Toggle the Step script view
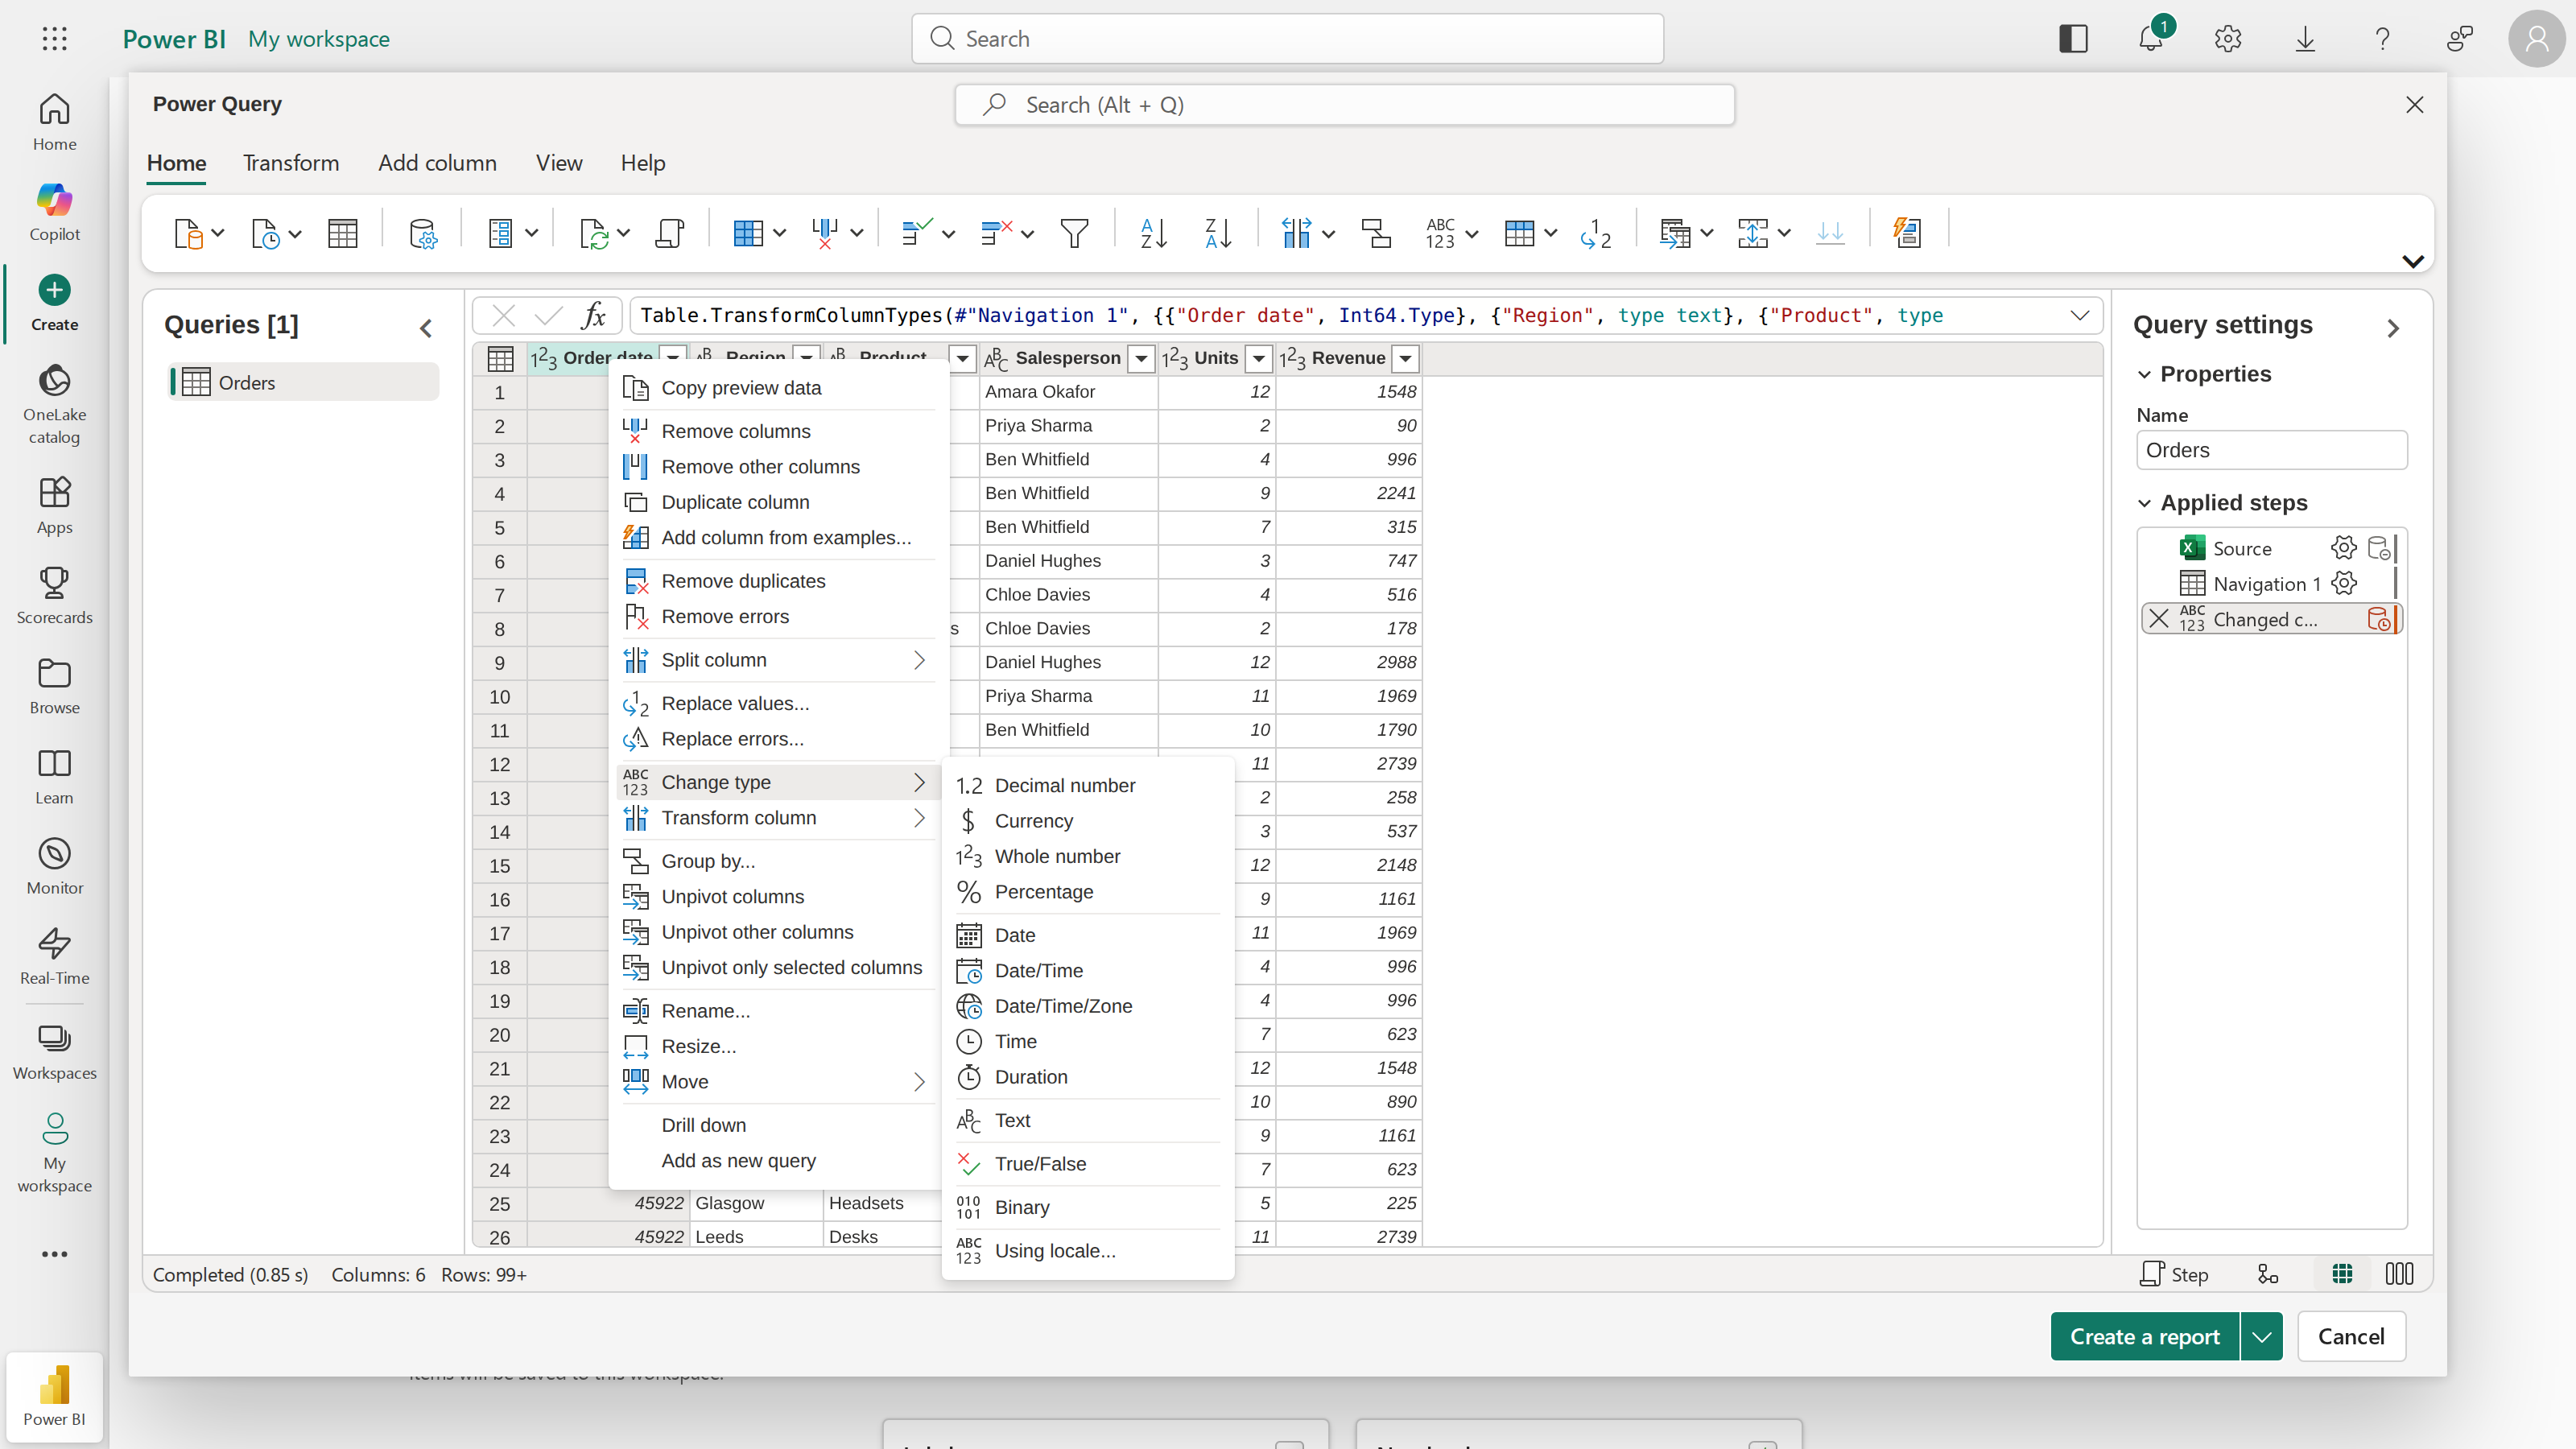 click(x=2174, y=1274)
